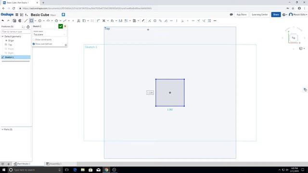The image size is (308, 173).
Task: Add a new tab with the plus button
Action: [x=9, y=164]
